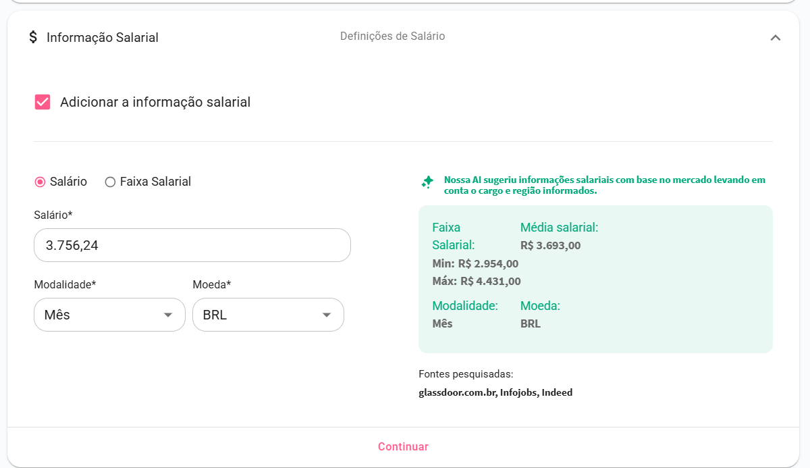Click the Definições de Salário subtitle

coord(392,36)
